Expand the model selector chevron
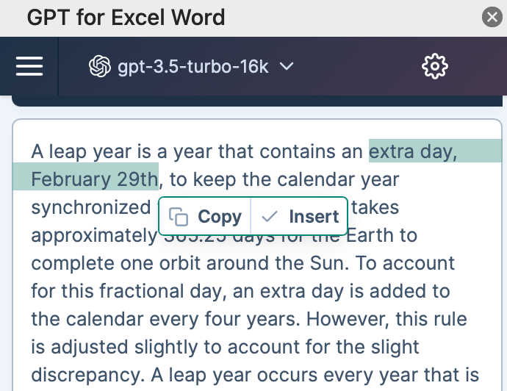Viewport: 507px width, 391px height. coord(287,66)
